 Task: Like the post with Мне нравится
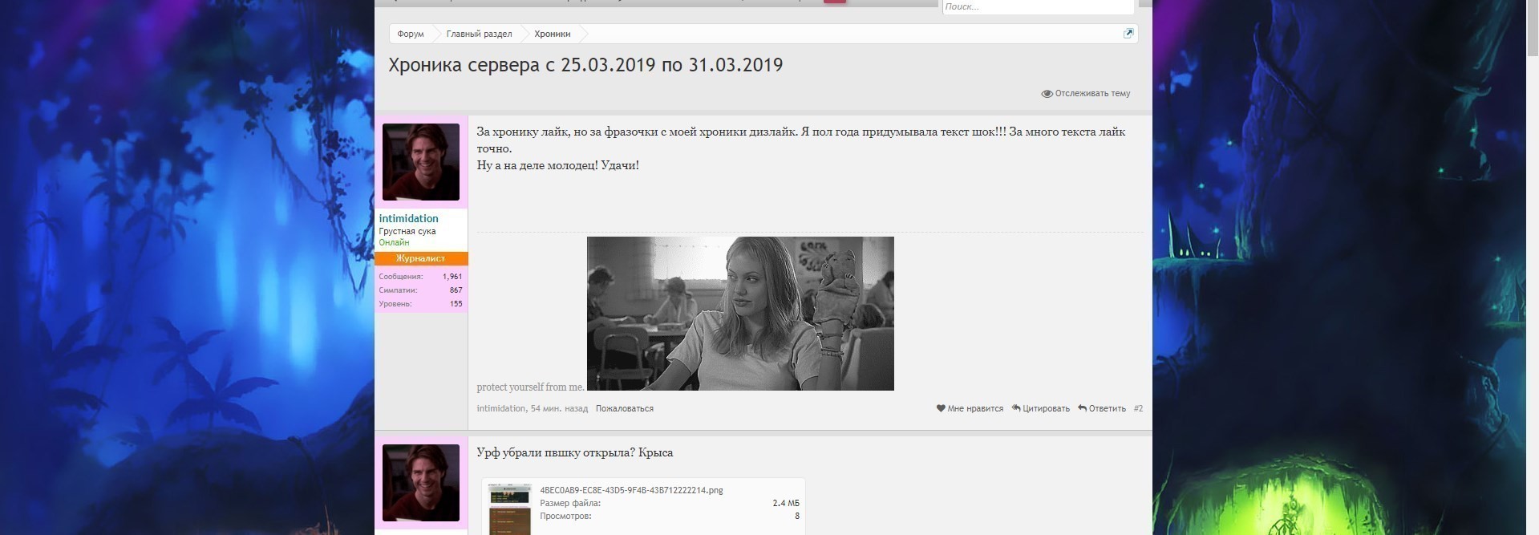click(975, 408)
